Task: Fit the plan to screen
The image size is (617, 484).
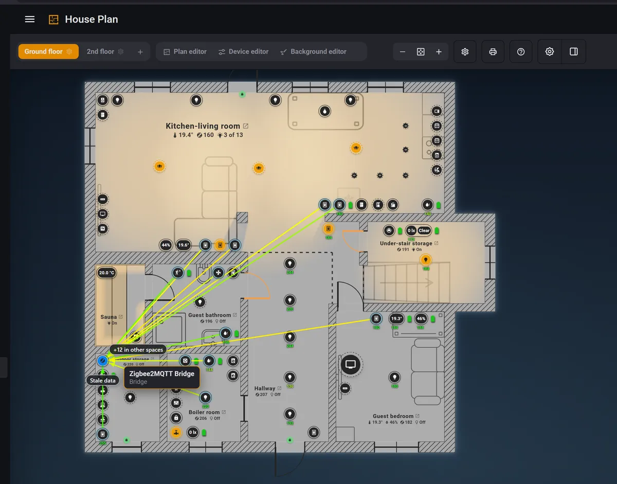Action: [x=421, y=52]
